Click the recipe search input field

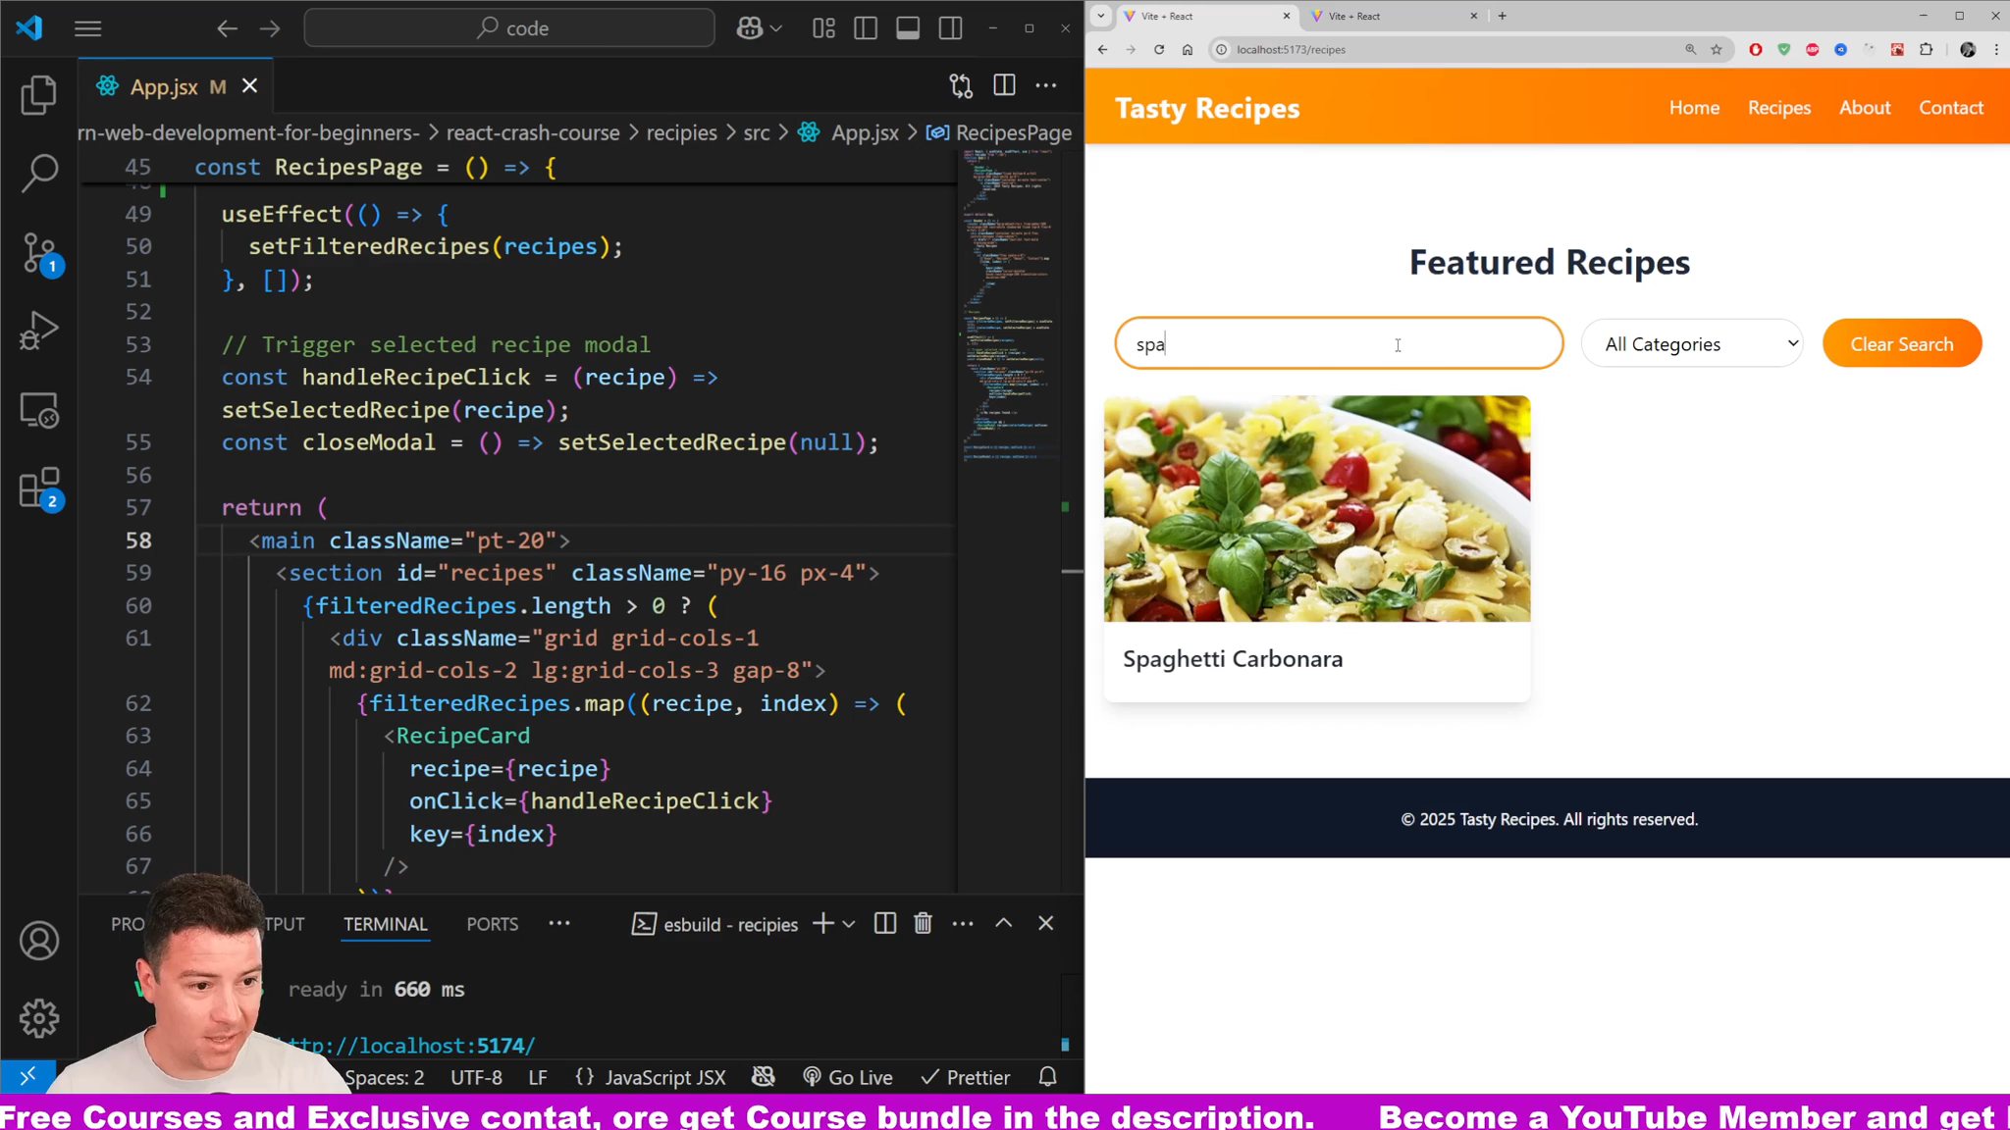(1338, 344)
